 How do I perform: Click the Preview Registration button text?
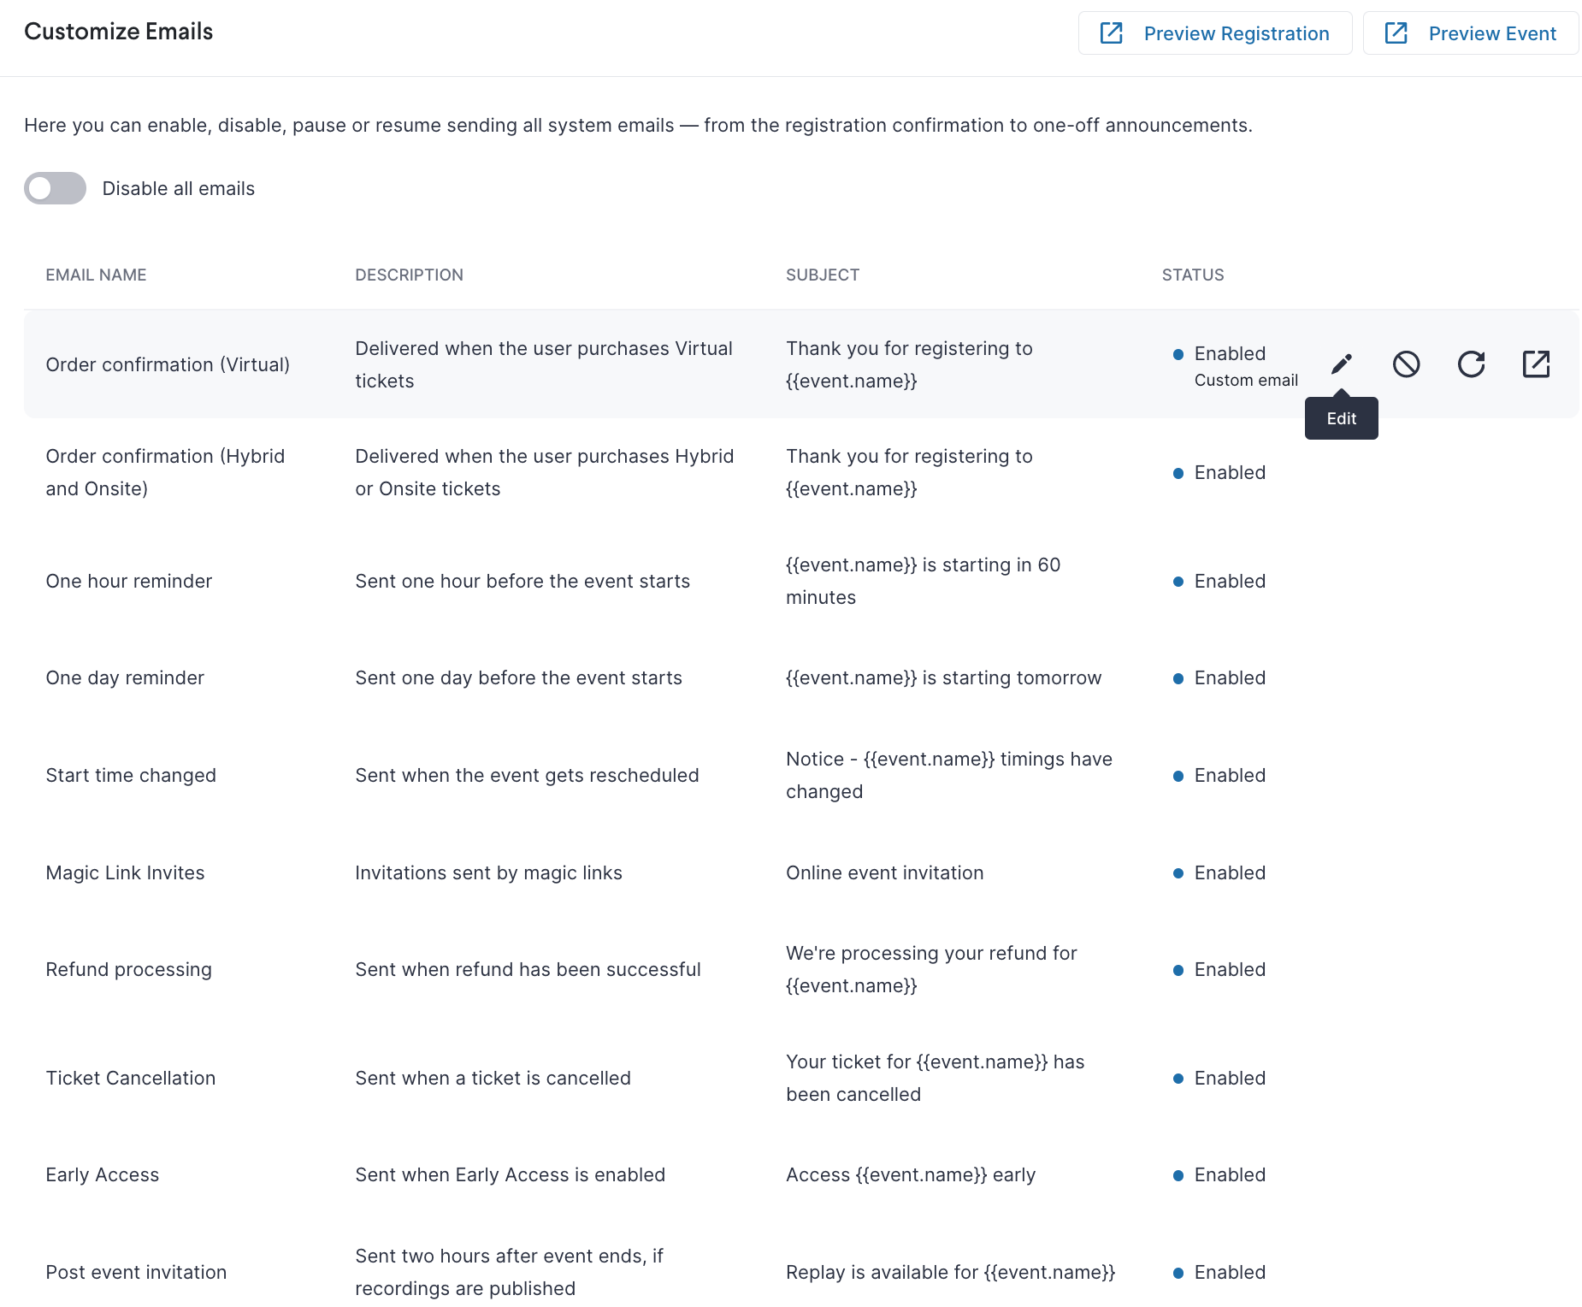(1236, 33)
